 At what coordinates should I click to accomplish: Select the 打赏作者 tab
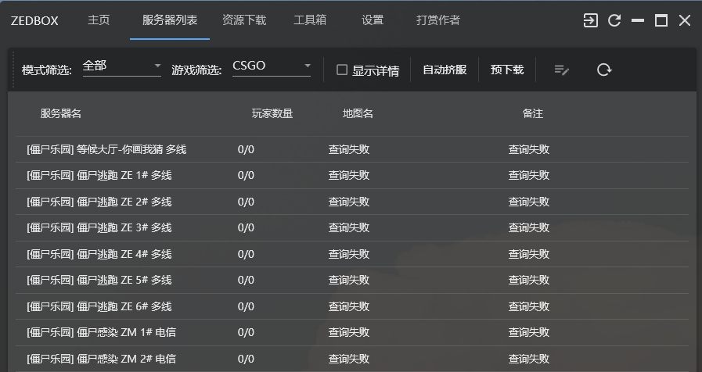[x=438, y=20]
